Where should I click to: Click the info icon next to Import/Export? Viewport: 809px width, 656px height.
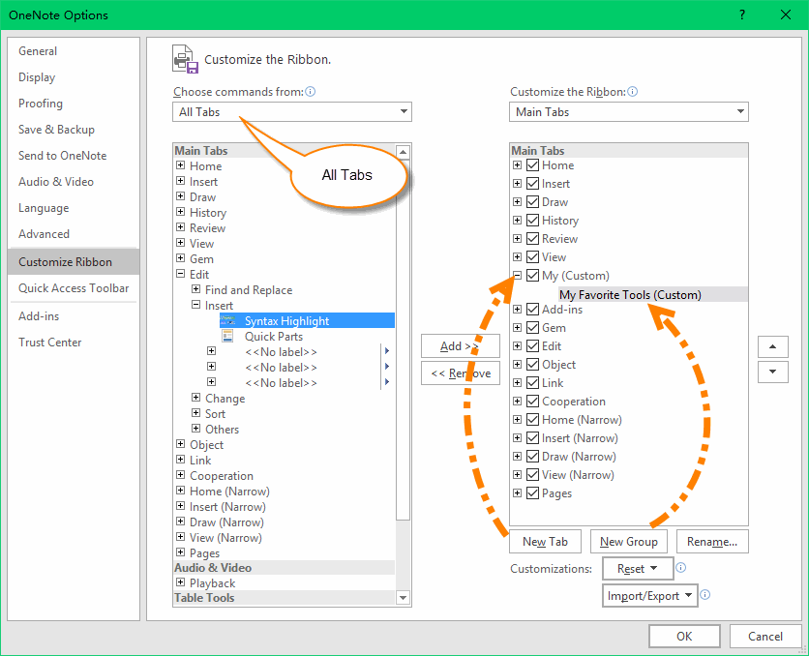point(704,595)
